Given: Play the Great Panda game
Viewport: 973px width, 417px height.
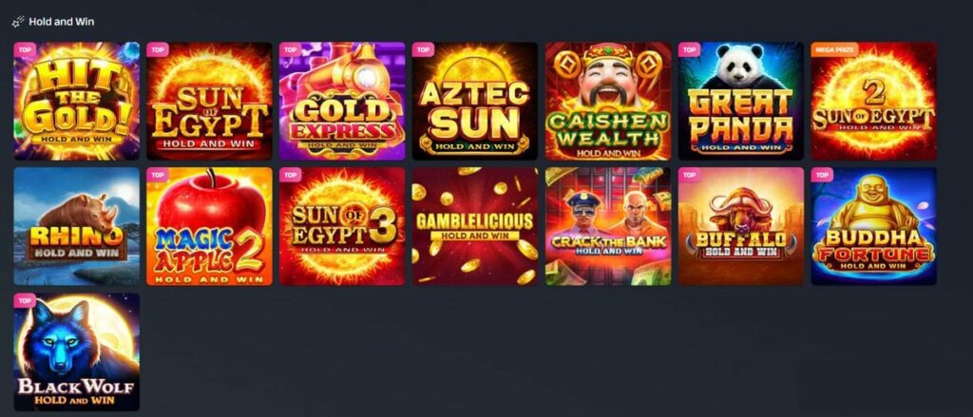Looking at the screenshot, I should point(741,101).
